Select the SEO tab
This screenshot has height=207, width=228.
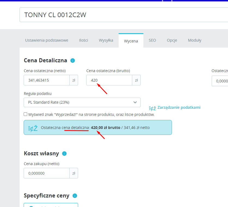(x=152, y=40)
